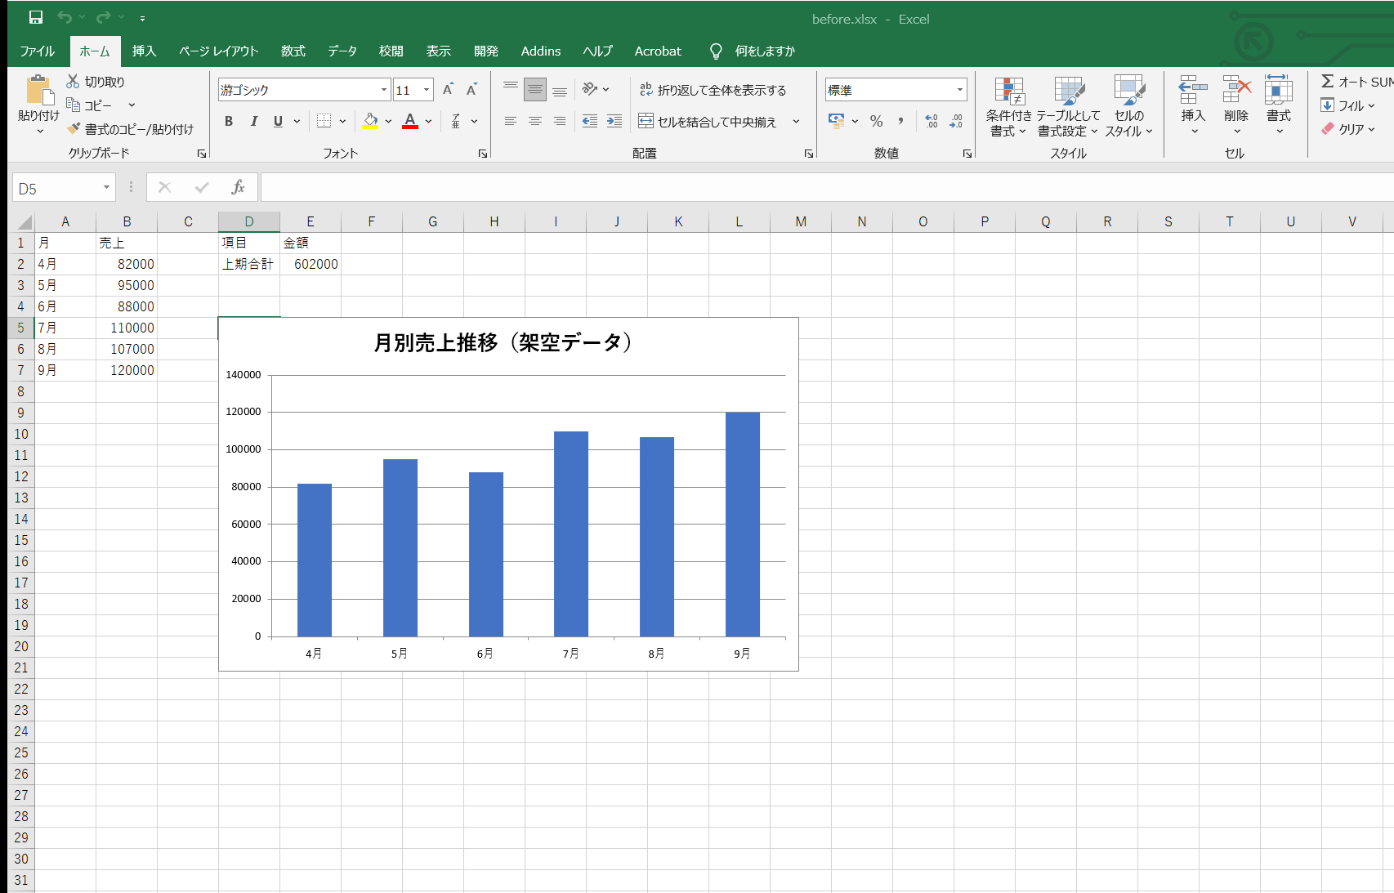Click the フィル button
Viewport: 1394px width, 893px height.
pos(1349,105)
